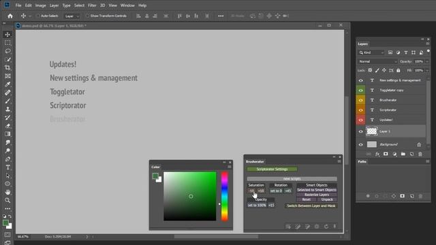This screenshot has height=245, width=436.
Task: Hide Layer 1 visibility eye
Action: 360,131
